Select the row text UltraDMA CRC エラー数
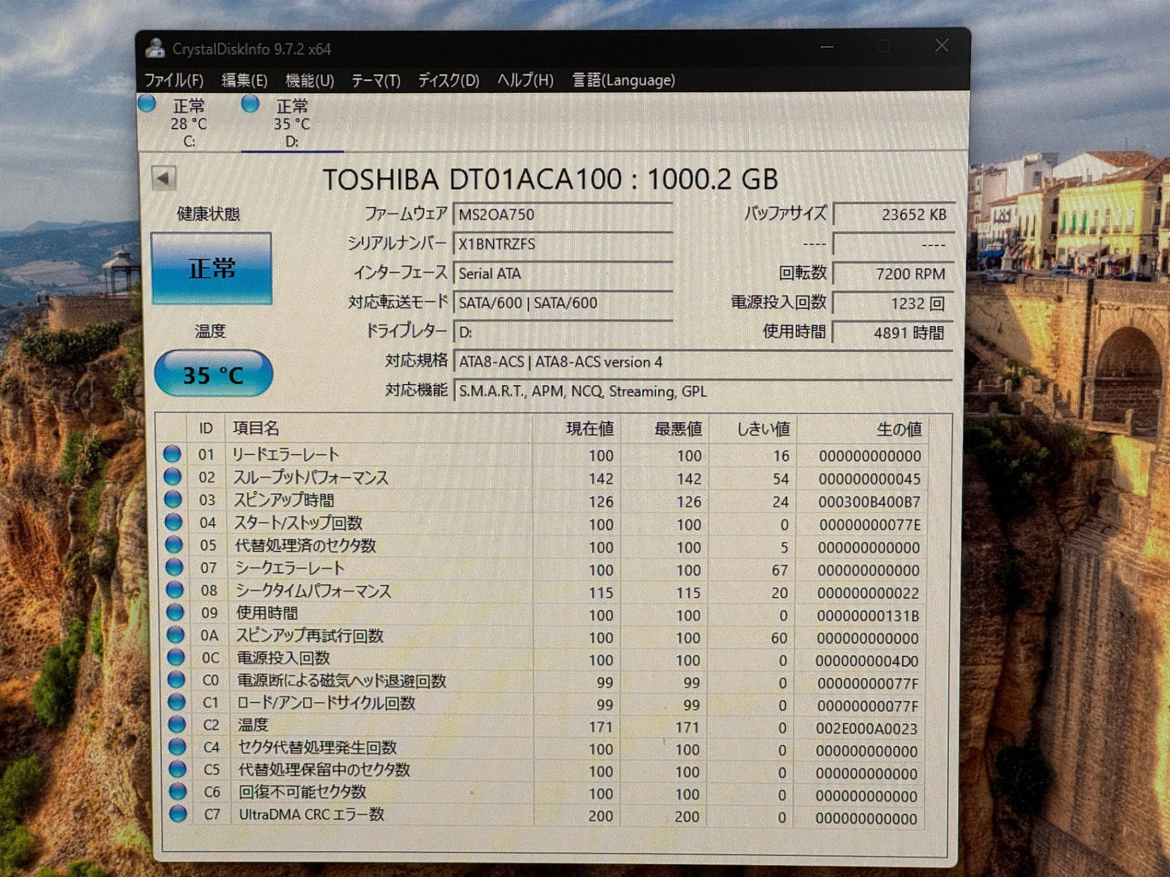The width and height of the screenshot is (1170, 877). tap(312, 815)
